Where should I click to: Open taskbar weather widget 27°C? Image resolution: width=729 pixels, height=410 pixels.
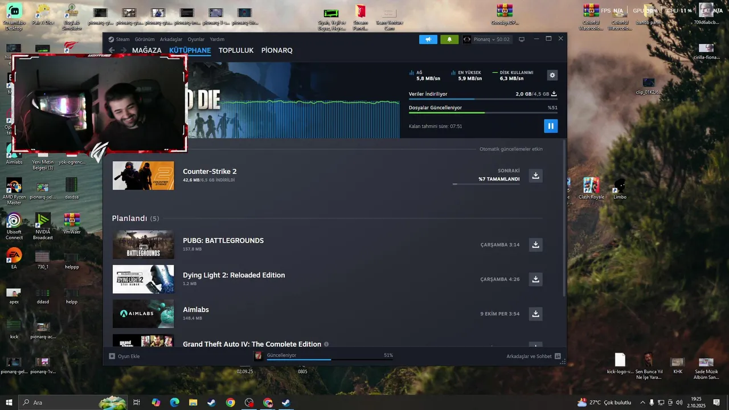tap(604, 403)
